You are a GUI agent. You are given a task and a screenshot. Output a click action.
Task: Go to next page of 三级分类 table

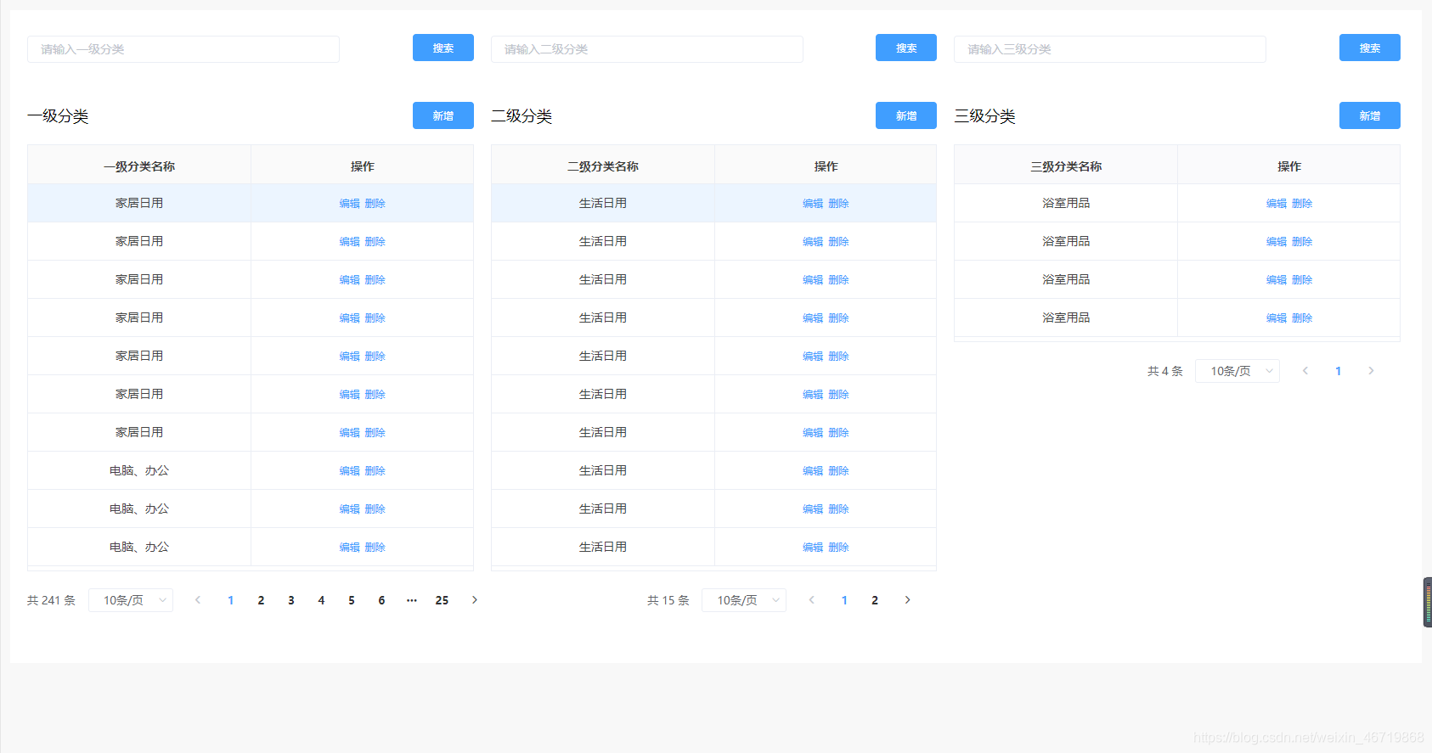[x=1371, y=371]
